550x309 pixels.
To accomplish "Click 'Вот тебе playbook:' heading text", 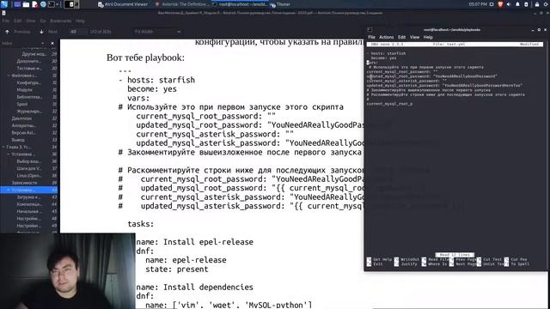I will tap(145, 58).
